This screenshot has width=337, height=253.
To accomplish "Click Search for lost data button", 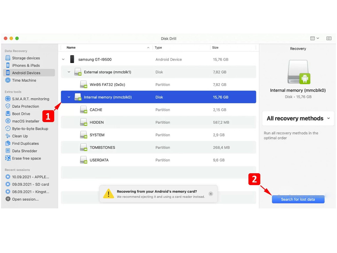I will point(298,199).
